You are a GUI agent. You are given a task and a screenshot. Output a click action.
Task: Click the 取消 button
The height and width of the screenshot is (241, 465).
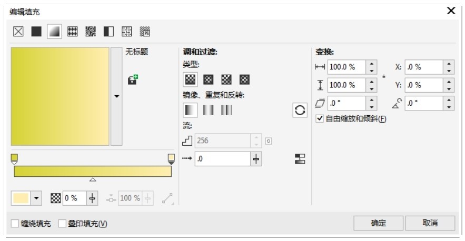pyautogui.click(x=430, y=223)
